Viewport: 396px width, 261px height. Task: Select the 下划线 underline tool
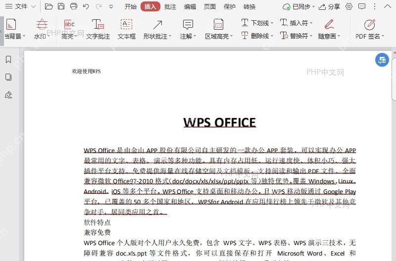pyautogui.click(x=255, y=23)
